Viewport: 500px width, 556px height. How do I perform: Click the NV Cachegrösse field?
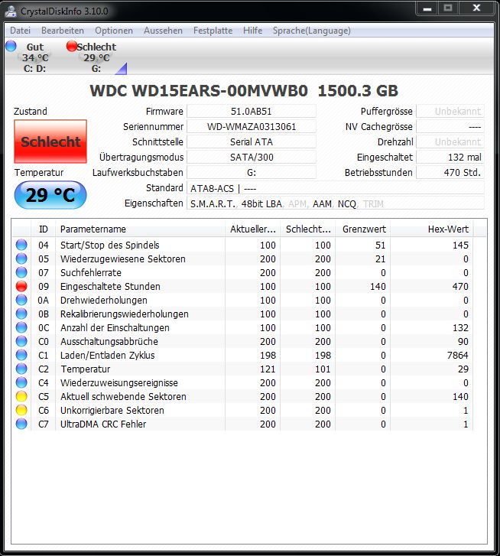[450, 127]
